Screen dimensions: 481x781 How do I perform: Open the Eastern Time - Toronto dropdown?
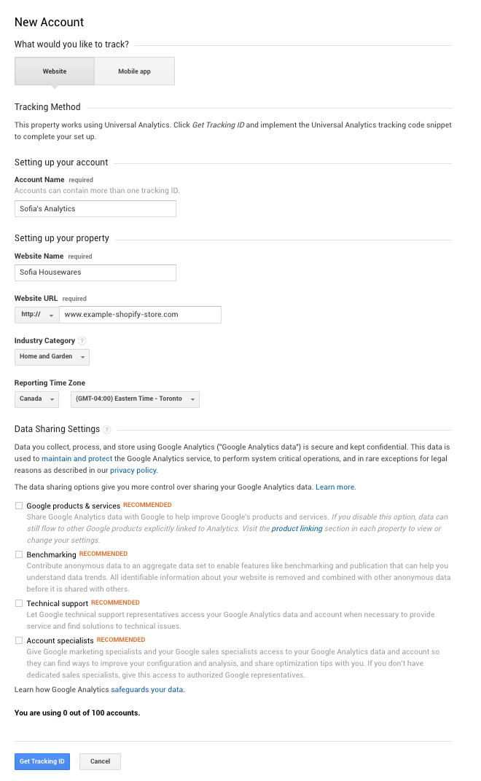coord(135,399)
